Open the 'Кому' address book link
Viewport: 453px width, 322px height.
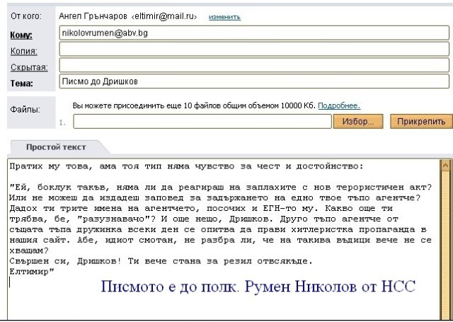[x=21, y=35]
